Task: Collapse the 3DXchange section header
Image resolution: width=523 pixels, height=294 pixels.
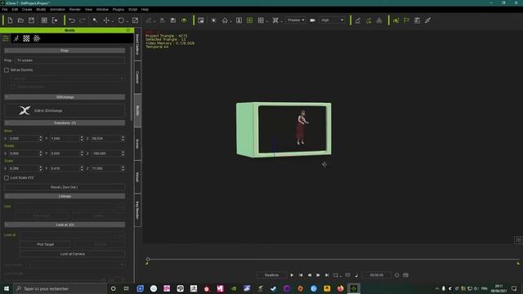Action: (65, 97)
